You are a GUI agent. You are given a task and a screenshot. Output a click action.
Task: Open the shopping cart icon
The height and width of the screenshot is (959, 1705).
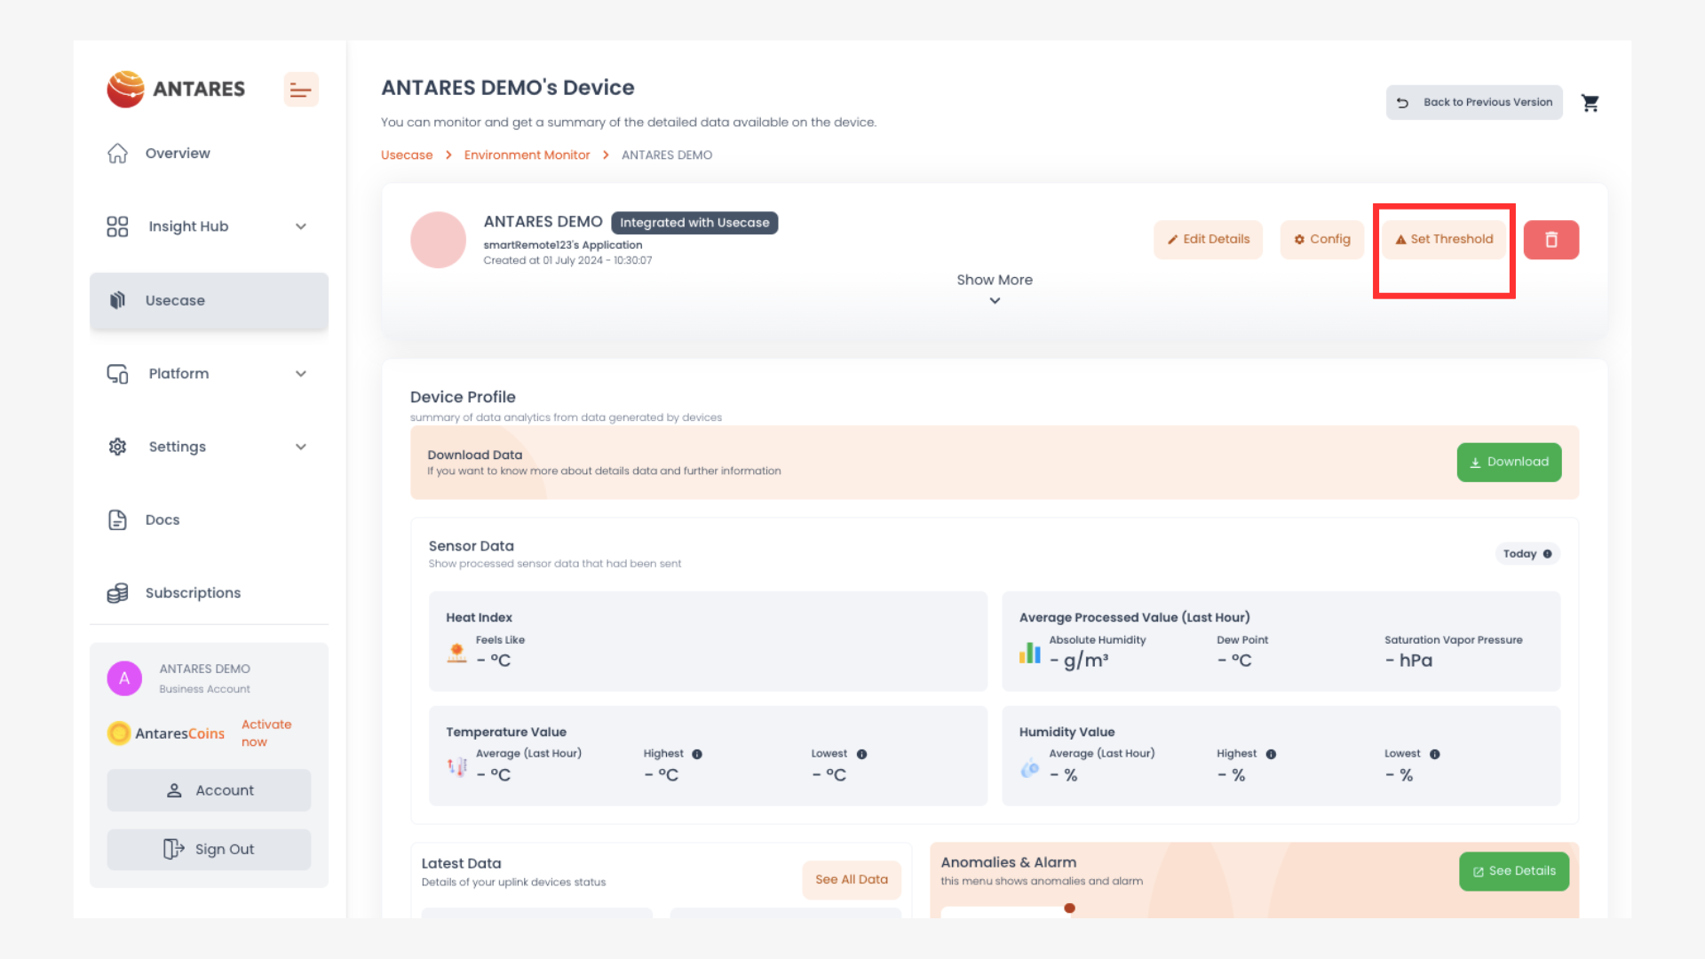click(x=1590, y=103)
